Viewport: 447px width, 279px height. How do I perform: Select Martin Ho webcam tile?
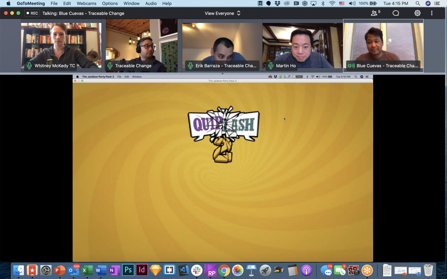[x=303, y=46]
